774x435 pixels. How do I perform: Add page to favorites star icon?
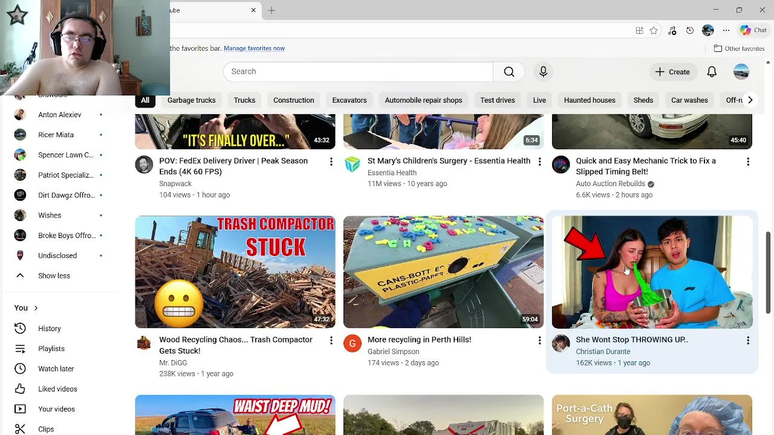click(x=654, y=30)
